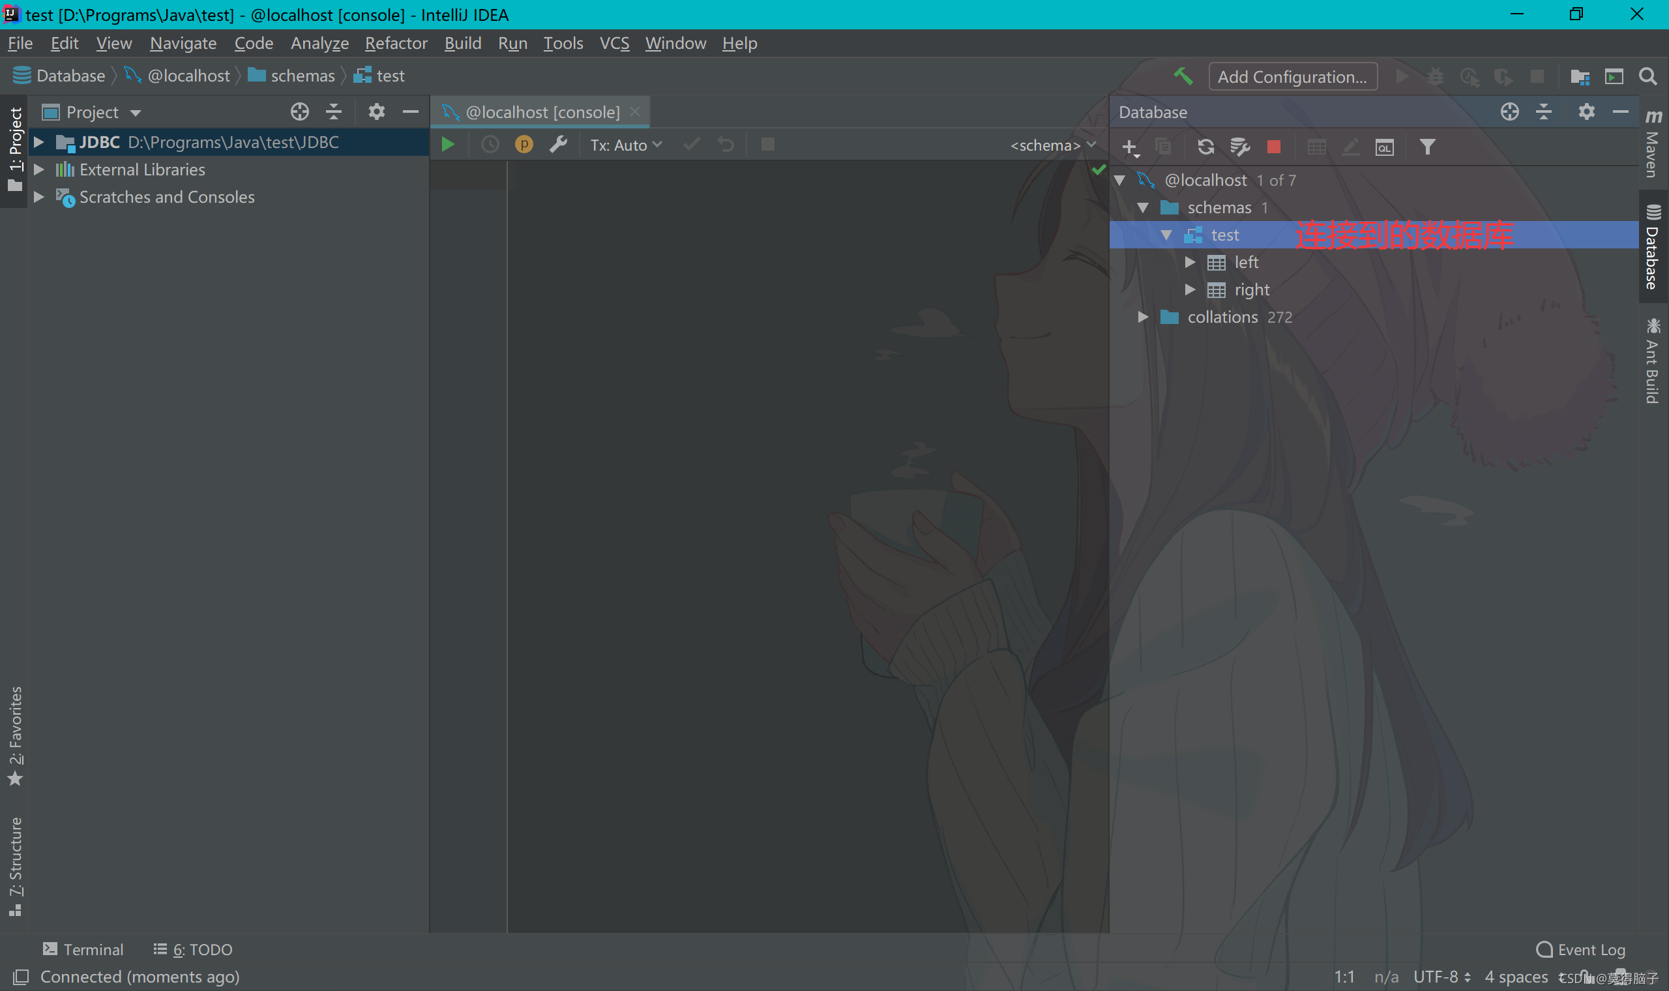Select opened file crosshair in Project panel
Viewport: 1669px width, 991px height.
tap(300, 111)
